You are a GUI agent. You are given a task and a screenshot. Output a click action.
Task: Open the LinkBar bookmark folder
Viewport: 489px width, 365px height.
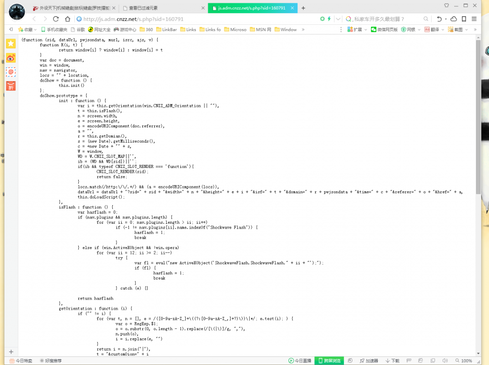pyautogui.click(x=166, y=30)
